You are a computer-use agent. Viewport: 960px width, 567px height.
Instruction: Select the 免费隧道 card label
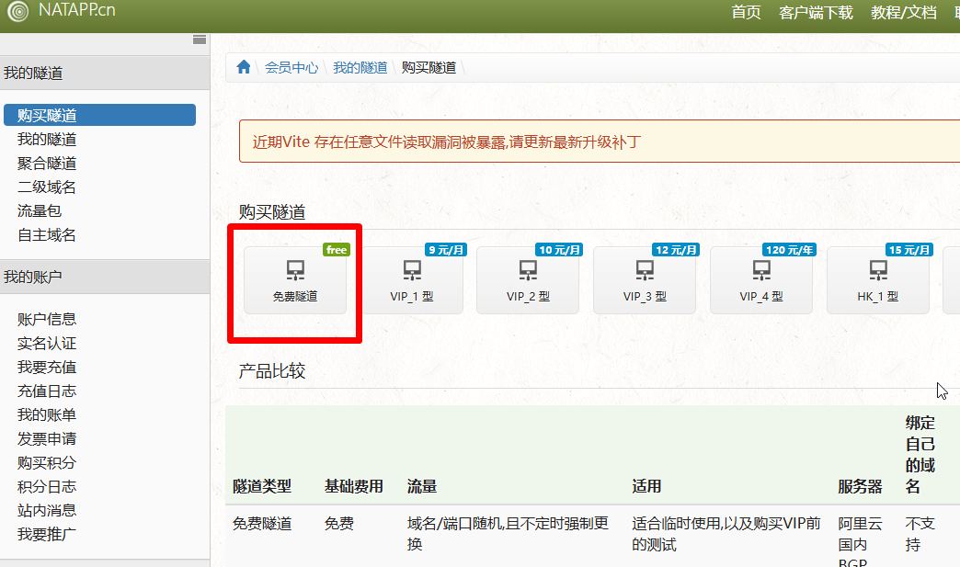pyautogui.click(x=295, y=297)
